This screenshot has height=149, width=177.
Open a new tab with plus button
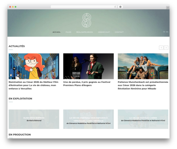[x=168, y=8]
